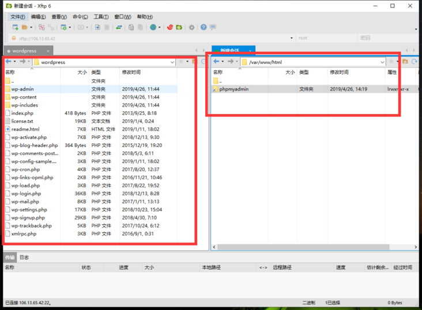Click the New Session toolbar icon

(x=16, y=27)
